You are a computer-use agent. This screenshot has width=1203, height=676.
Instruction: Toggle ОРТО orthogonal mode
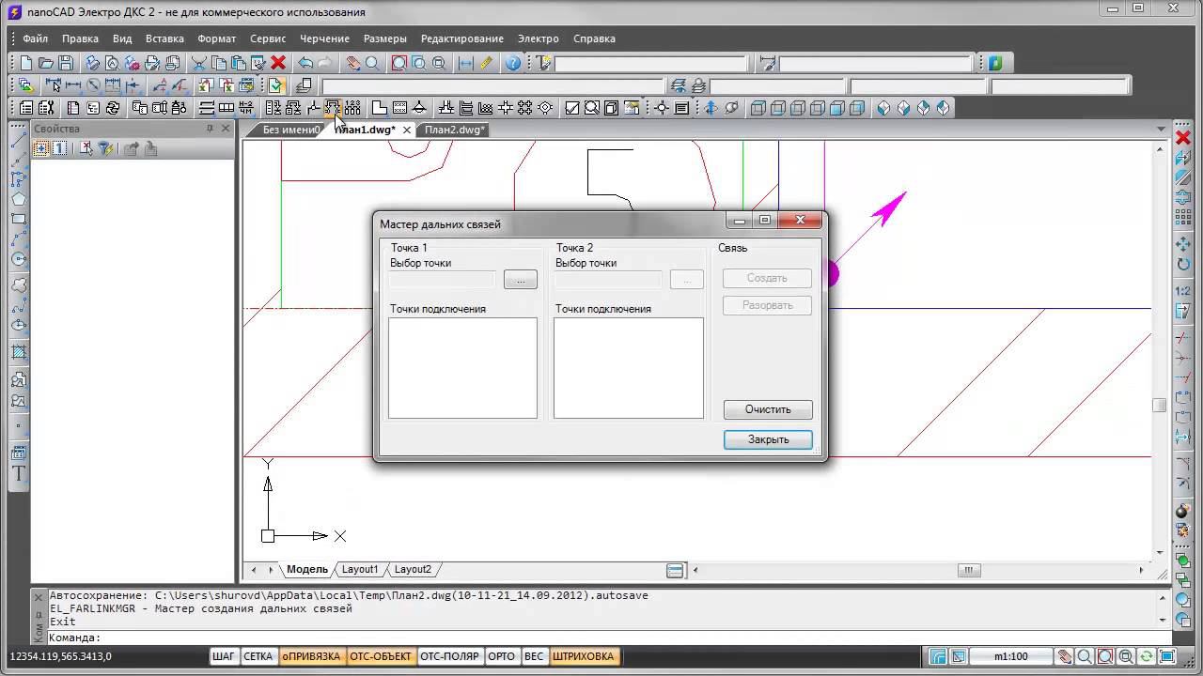[502, 656]
